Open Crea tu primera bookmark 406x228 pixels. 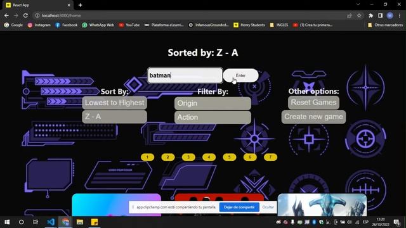click(x=313, y=25)
